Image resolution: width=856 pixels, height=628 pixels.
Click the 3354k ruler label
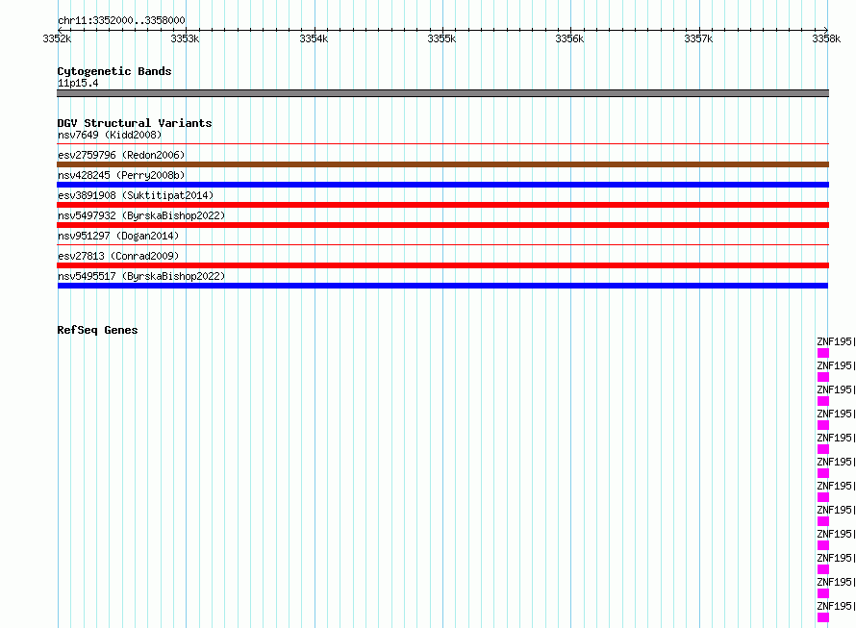[x=314, y=38]
